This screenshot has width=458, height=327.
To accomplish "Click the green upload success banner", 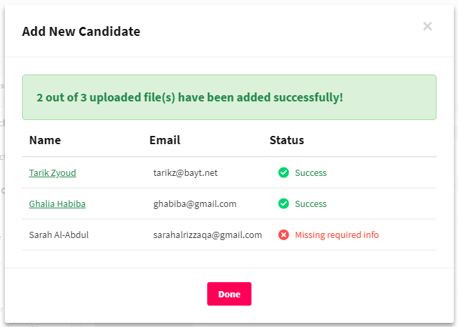I will [x=229, y=97].
